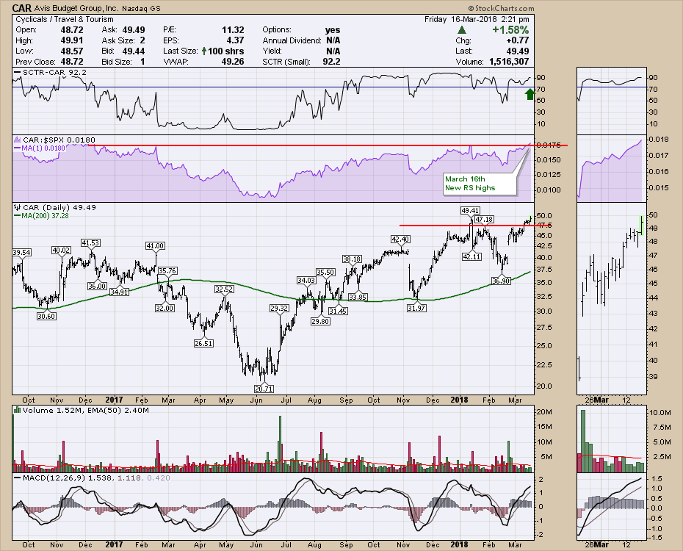
Task: Click the 'SCTR (Small):' label
Action: tap(286, 62)
